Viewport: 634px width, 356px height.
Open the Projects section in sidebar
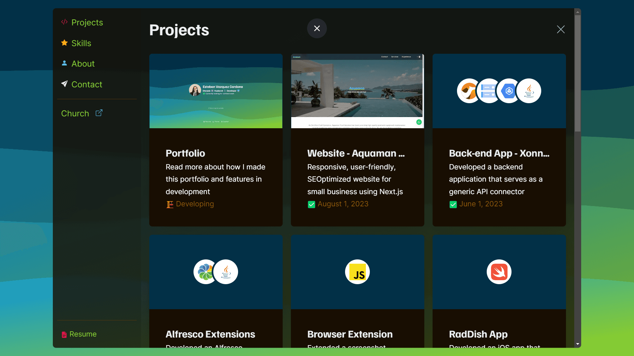point(87,22)
